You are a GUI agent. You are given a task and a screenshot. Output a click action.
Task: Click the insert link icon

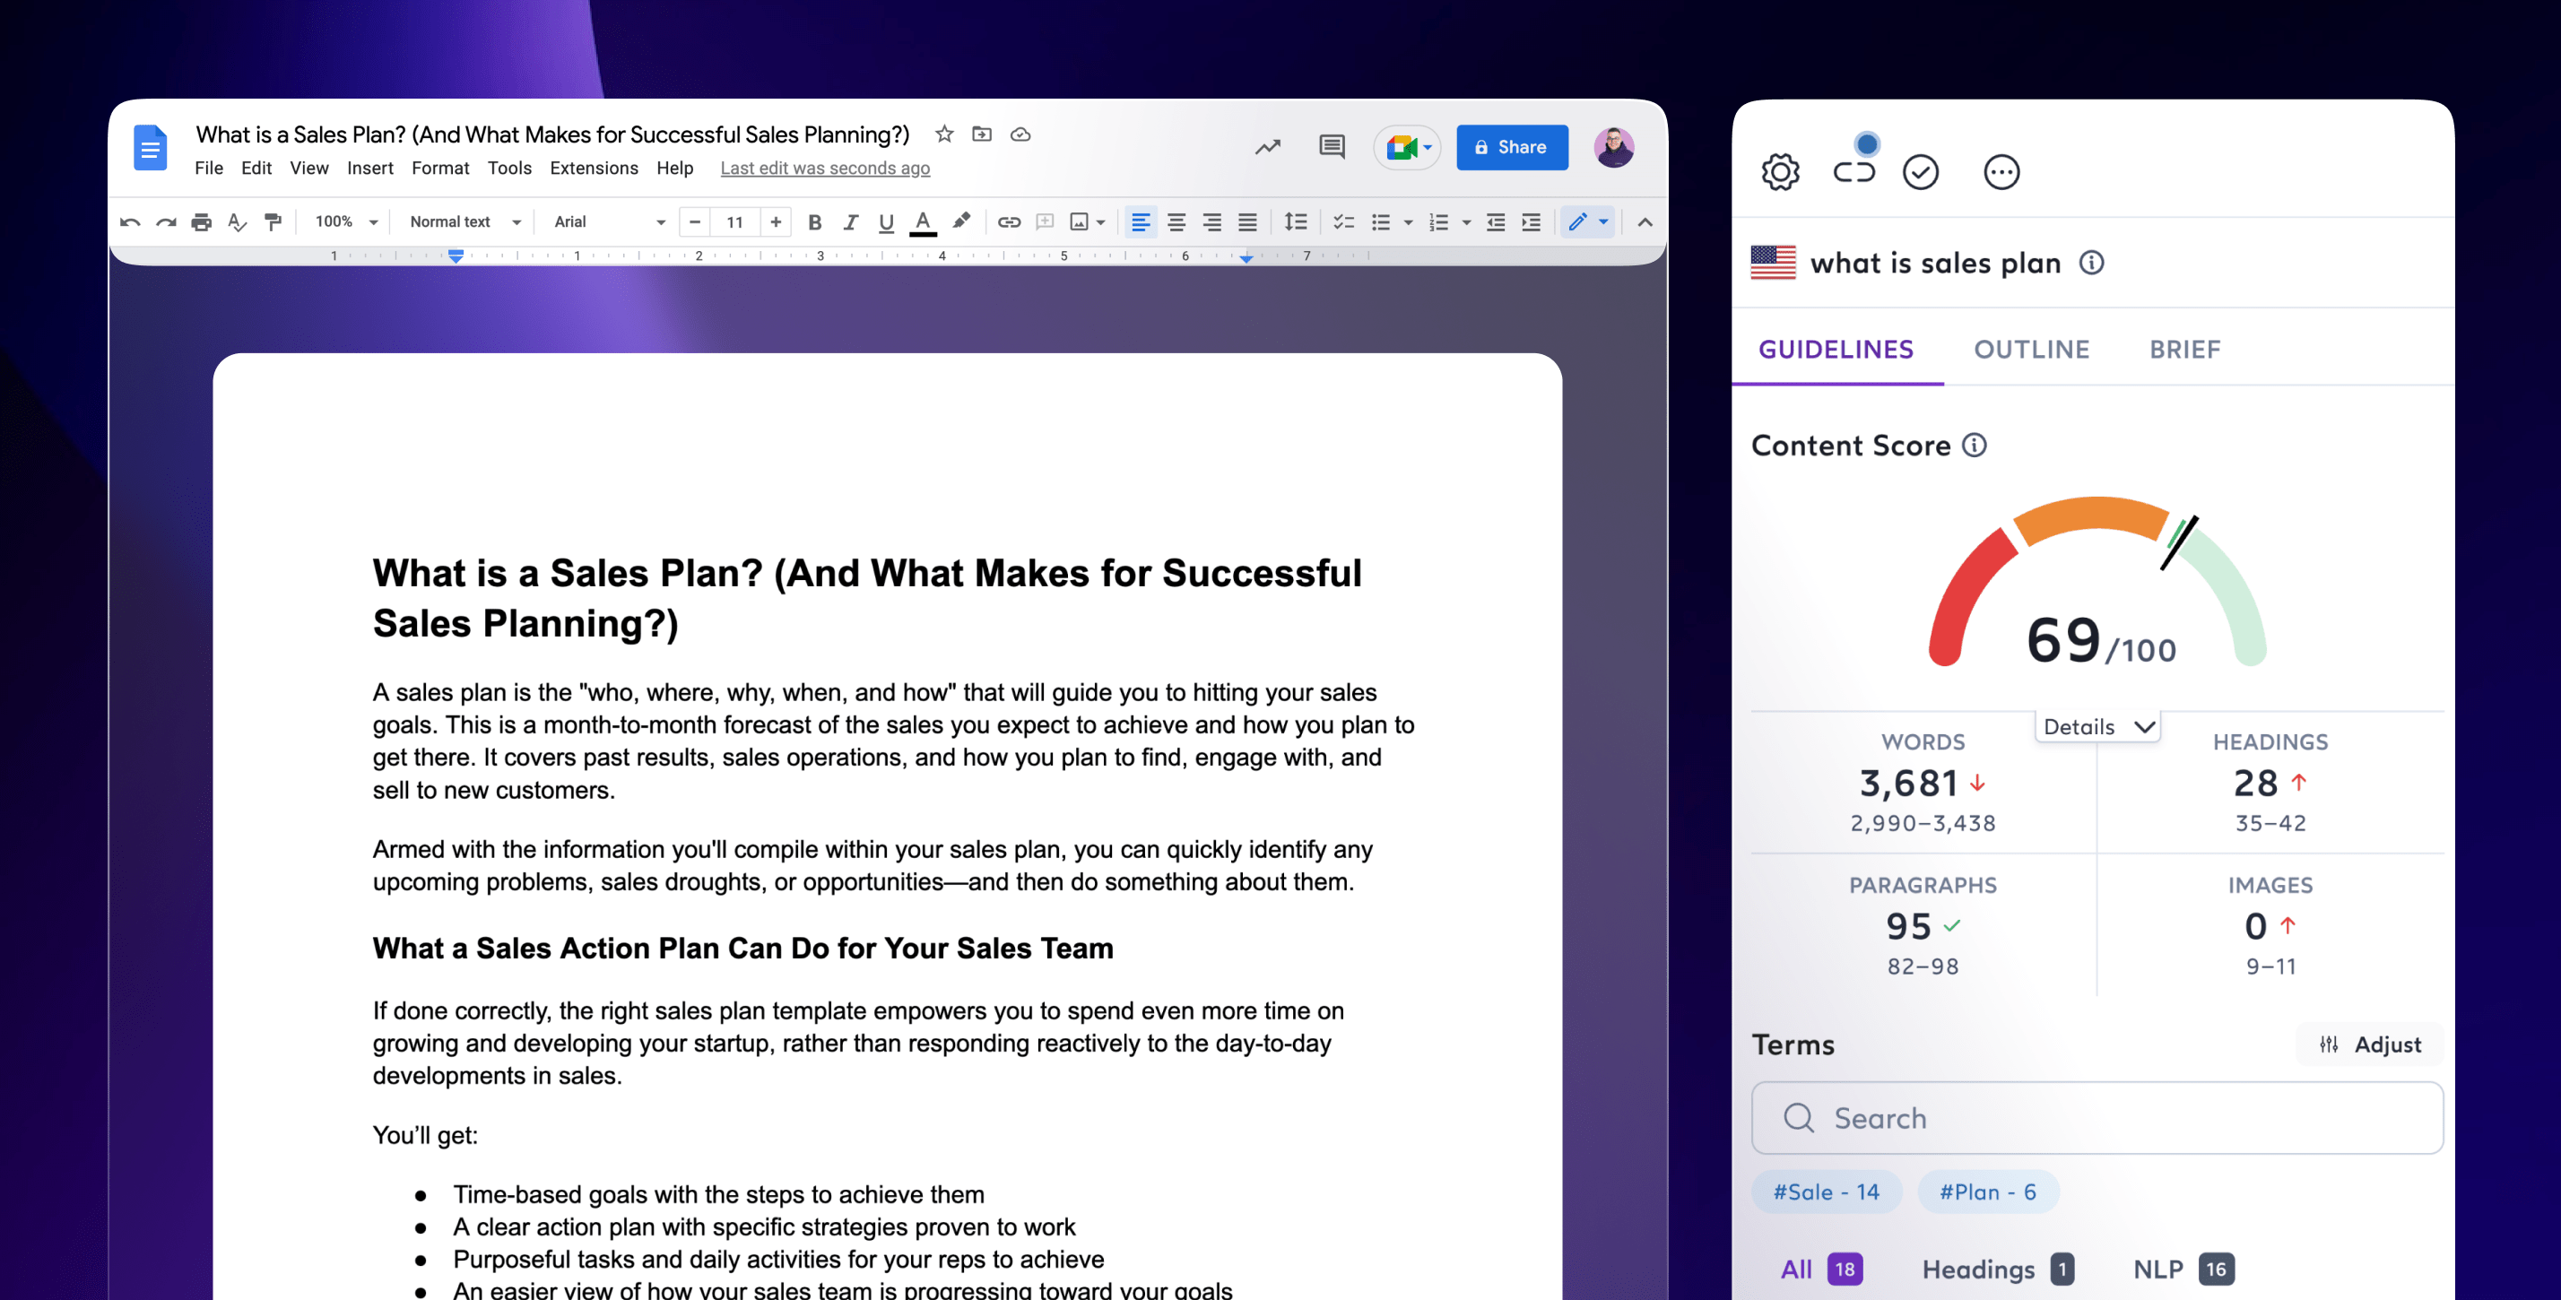[1008, 221]
